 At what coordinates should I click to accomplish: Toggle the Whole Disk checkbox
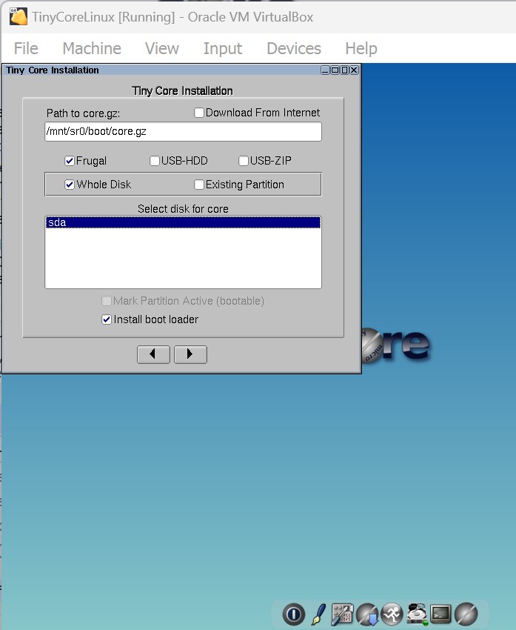(x=70, y=185)
